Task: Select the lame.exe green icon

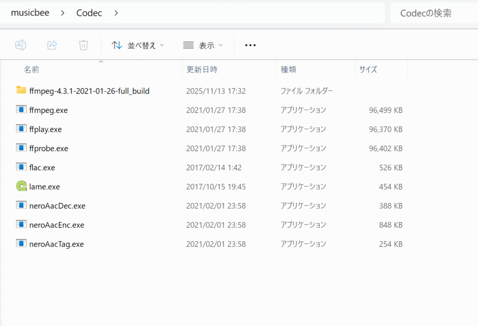Action: click(21, 186)
